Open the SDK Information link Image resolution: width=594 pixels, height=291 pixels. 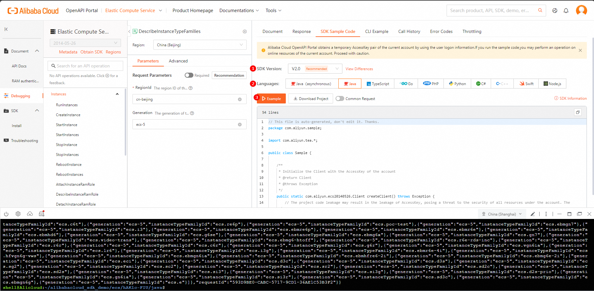[571, 98]
